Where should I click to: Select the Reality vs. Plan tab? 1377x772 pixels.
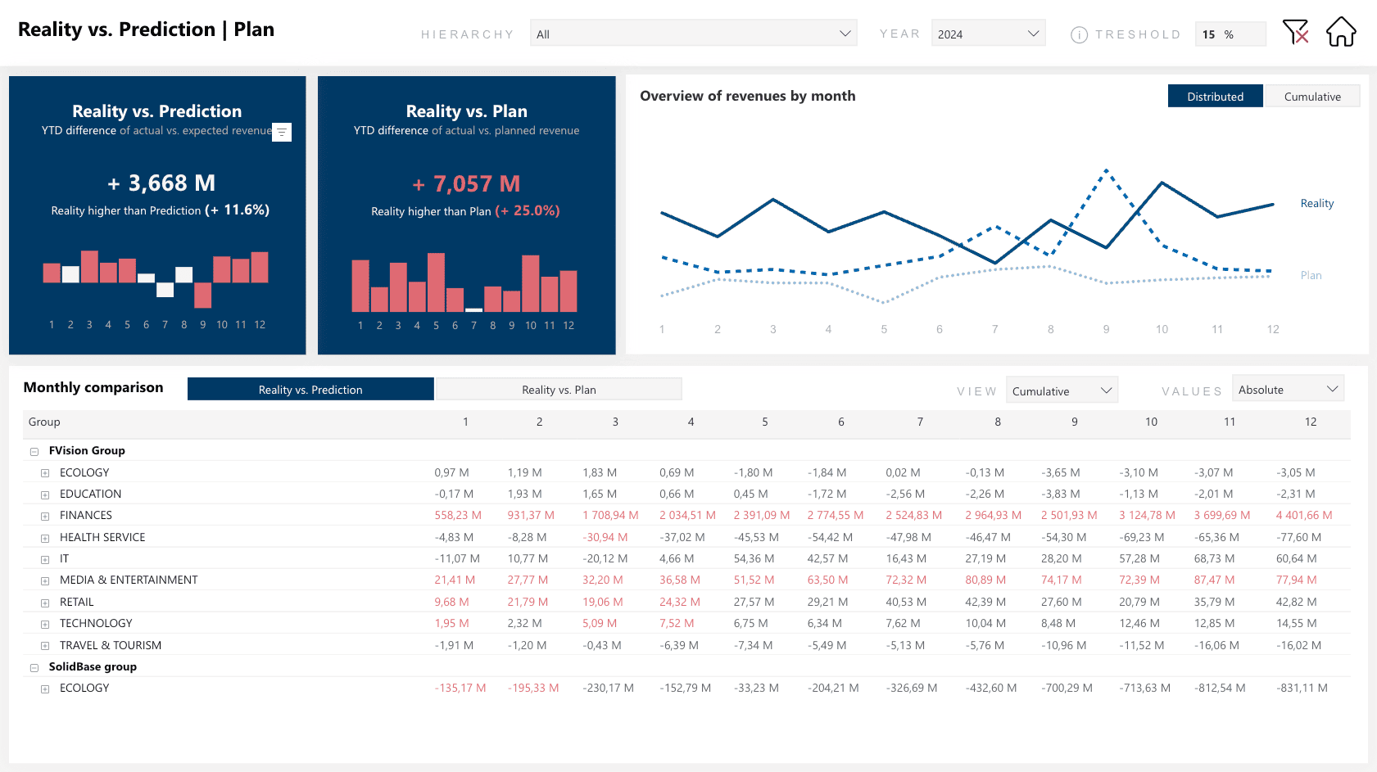tap(559, 389)
